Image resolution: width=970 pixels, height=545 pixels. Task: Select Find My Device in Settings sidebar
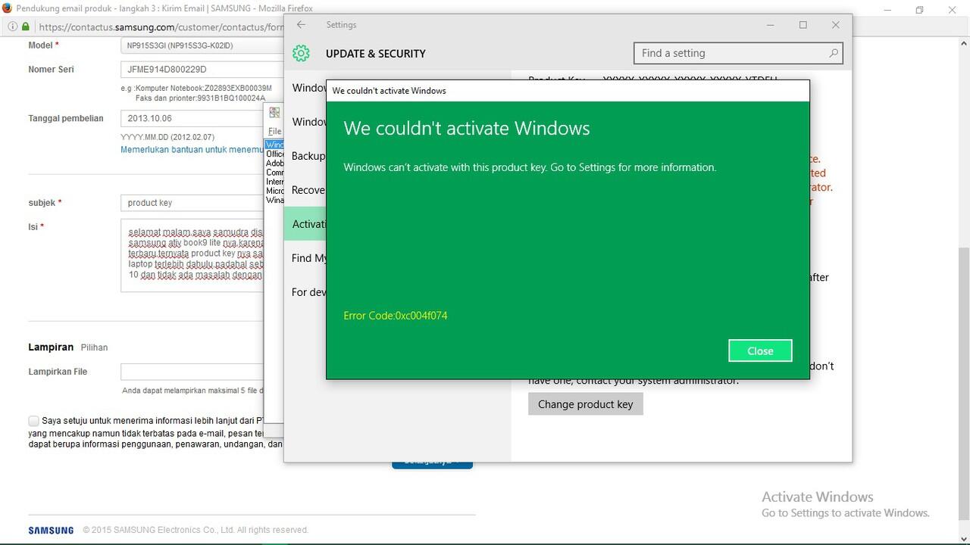pyautogui.click(x=306, y=258)
